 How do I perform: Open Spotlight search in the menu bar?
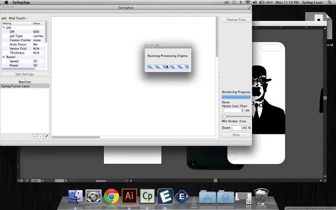pos(329,2)
